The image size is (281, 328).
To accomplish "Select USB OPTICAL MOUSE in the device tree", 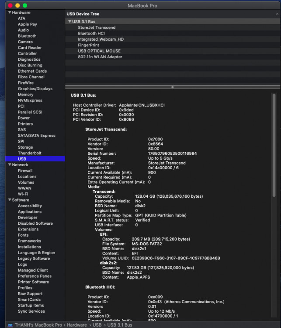I will click(100, 51).
